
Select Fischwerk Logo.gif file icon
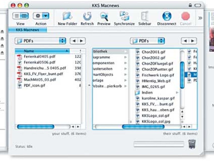pos(138,75)
